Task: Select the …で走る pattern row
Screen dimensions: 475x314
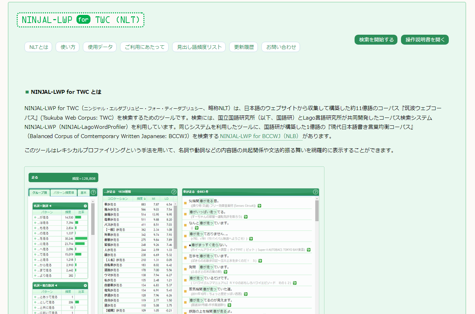Action: pyautogui.click(x=60, y=254)
